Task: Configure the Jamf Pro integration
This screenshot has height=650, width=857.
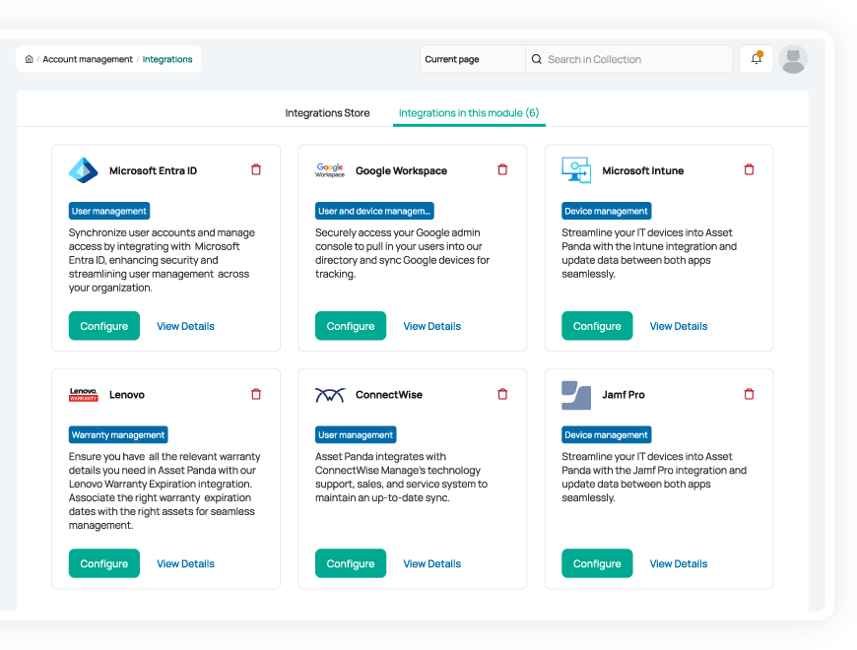Action: coord(597,563)
